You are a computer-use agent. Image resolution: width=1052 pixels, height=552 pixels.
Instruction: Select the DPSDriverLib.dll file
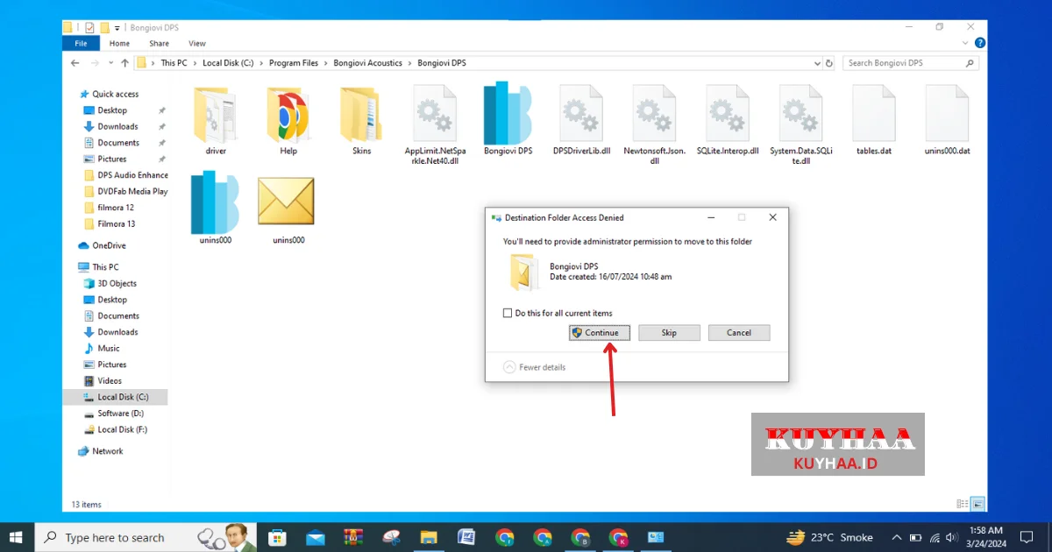tap(581, 114)
